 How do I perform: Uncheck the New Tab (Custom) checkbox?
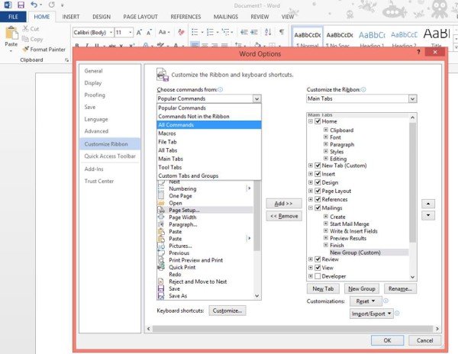pyautogui.click(x=318, y=166)
